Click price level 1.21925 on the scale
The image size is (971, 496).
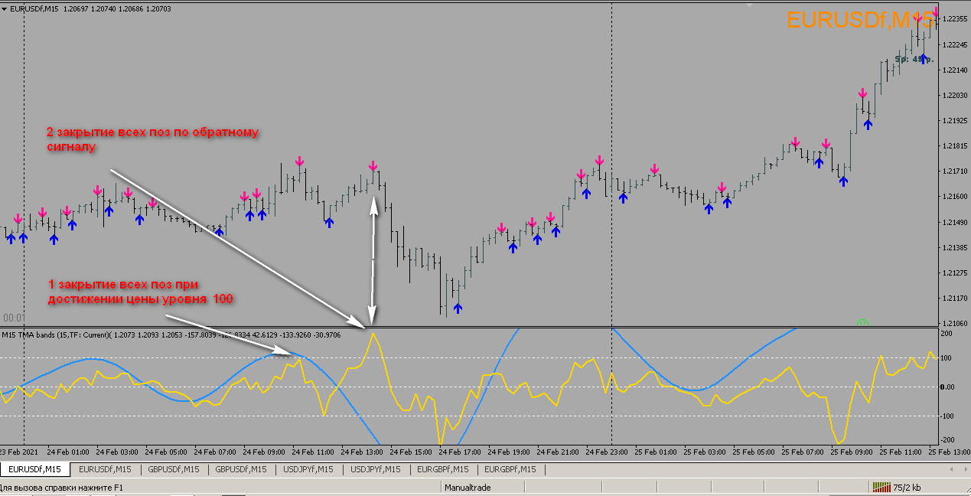click(955, 120)
